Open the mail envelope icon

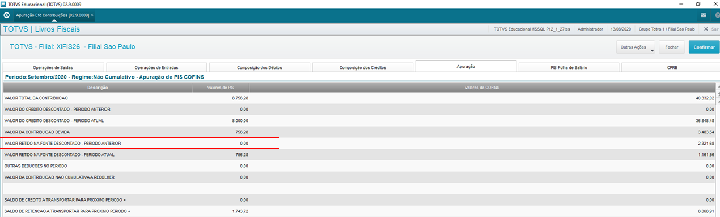pyautogui.click(x=703, y=15)
